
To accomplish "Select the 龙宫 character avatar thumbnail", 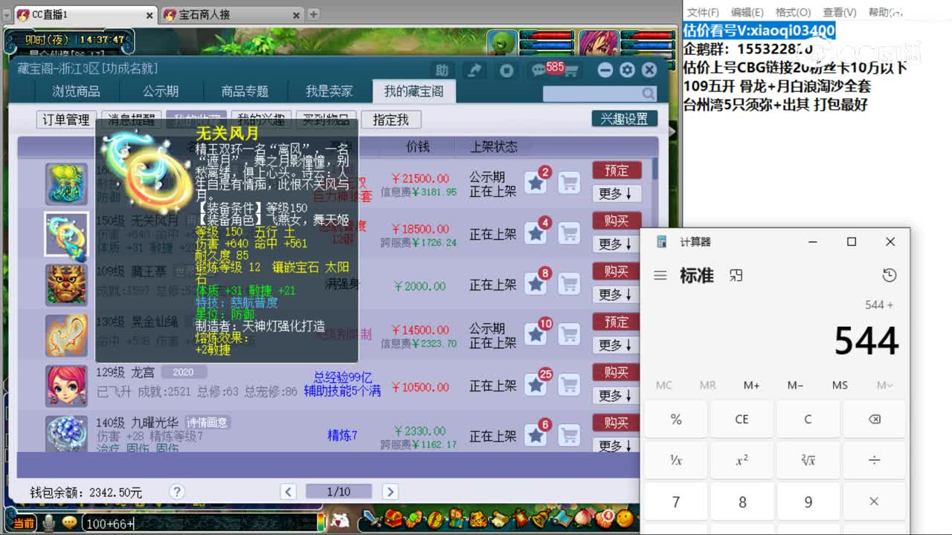I will click(x=66, y=386).
